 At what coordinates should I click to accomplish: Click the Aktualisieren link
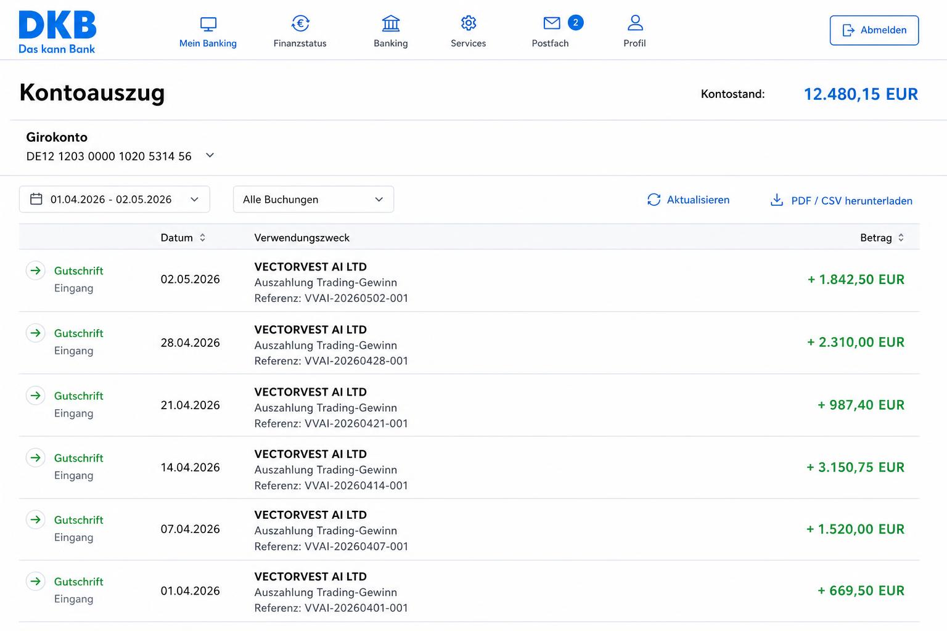pyautogui.click(x=698, y=200)
